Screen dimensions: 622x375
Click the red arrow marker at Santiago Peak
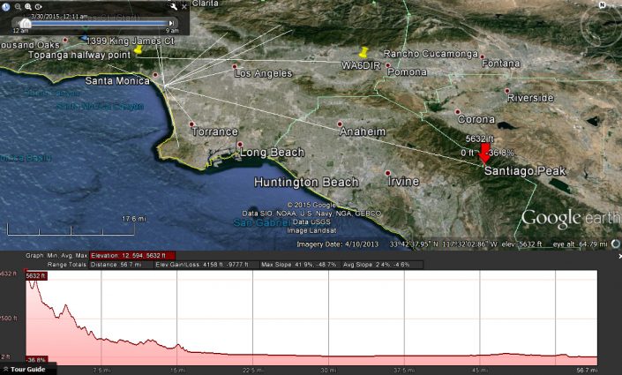tap(484, 154)
